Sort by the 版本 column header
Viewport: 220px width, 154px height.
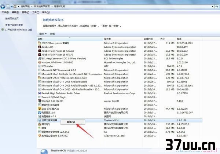click(189, 39)
